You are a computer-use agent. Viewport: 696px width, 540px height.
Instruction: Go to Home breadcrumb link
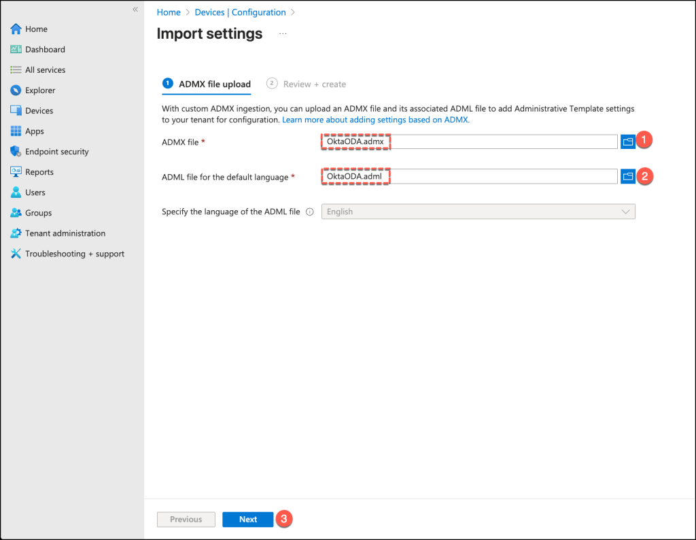169,12
